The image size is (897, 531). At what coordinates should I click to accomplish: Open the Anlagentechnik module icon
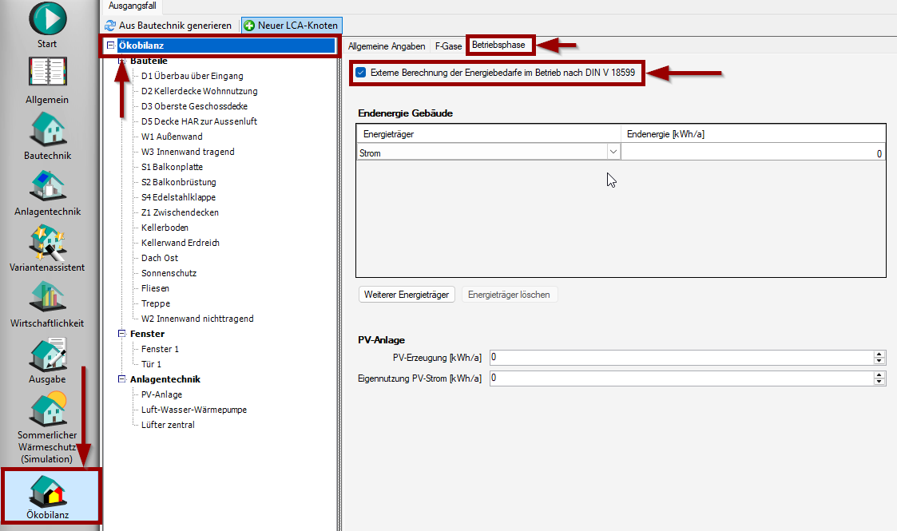tap(47, 186)
